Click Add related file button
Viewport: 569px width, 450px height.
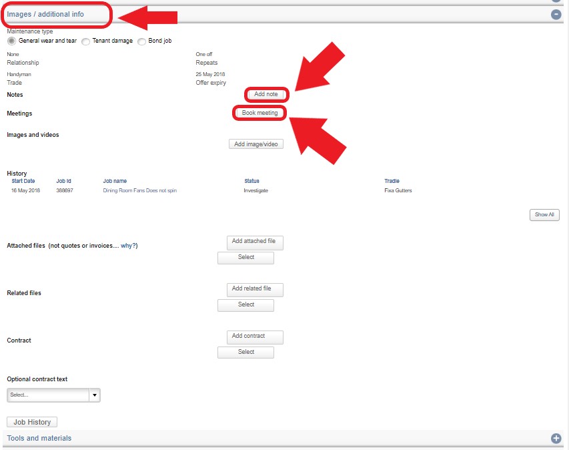point(255,290)
